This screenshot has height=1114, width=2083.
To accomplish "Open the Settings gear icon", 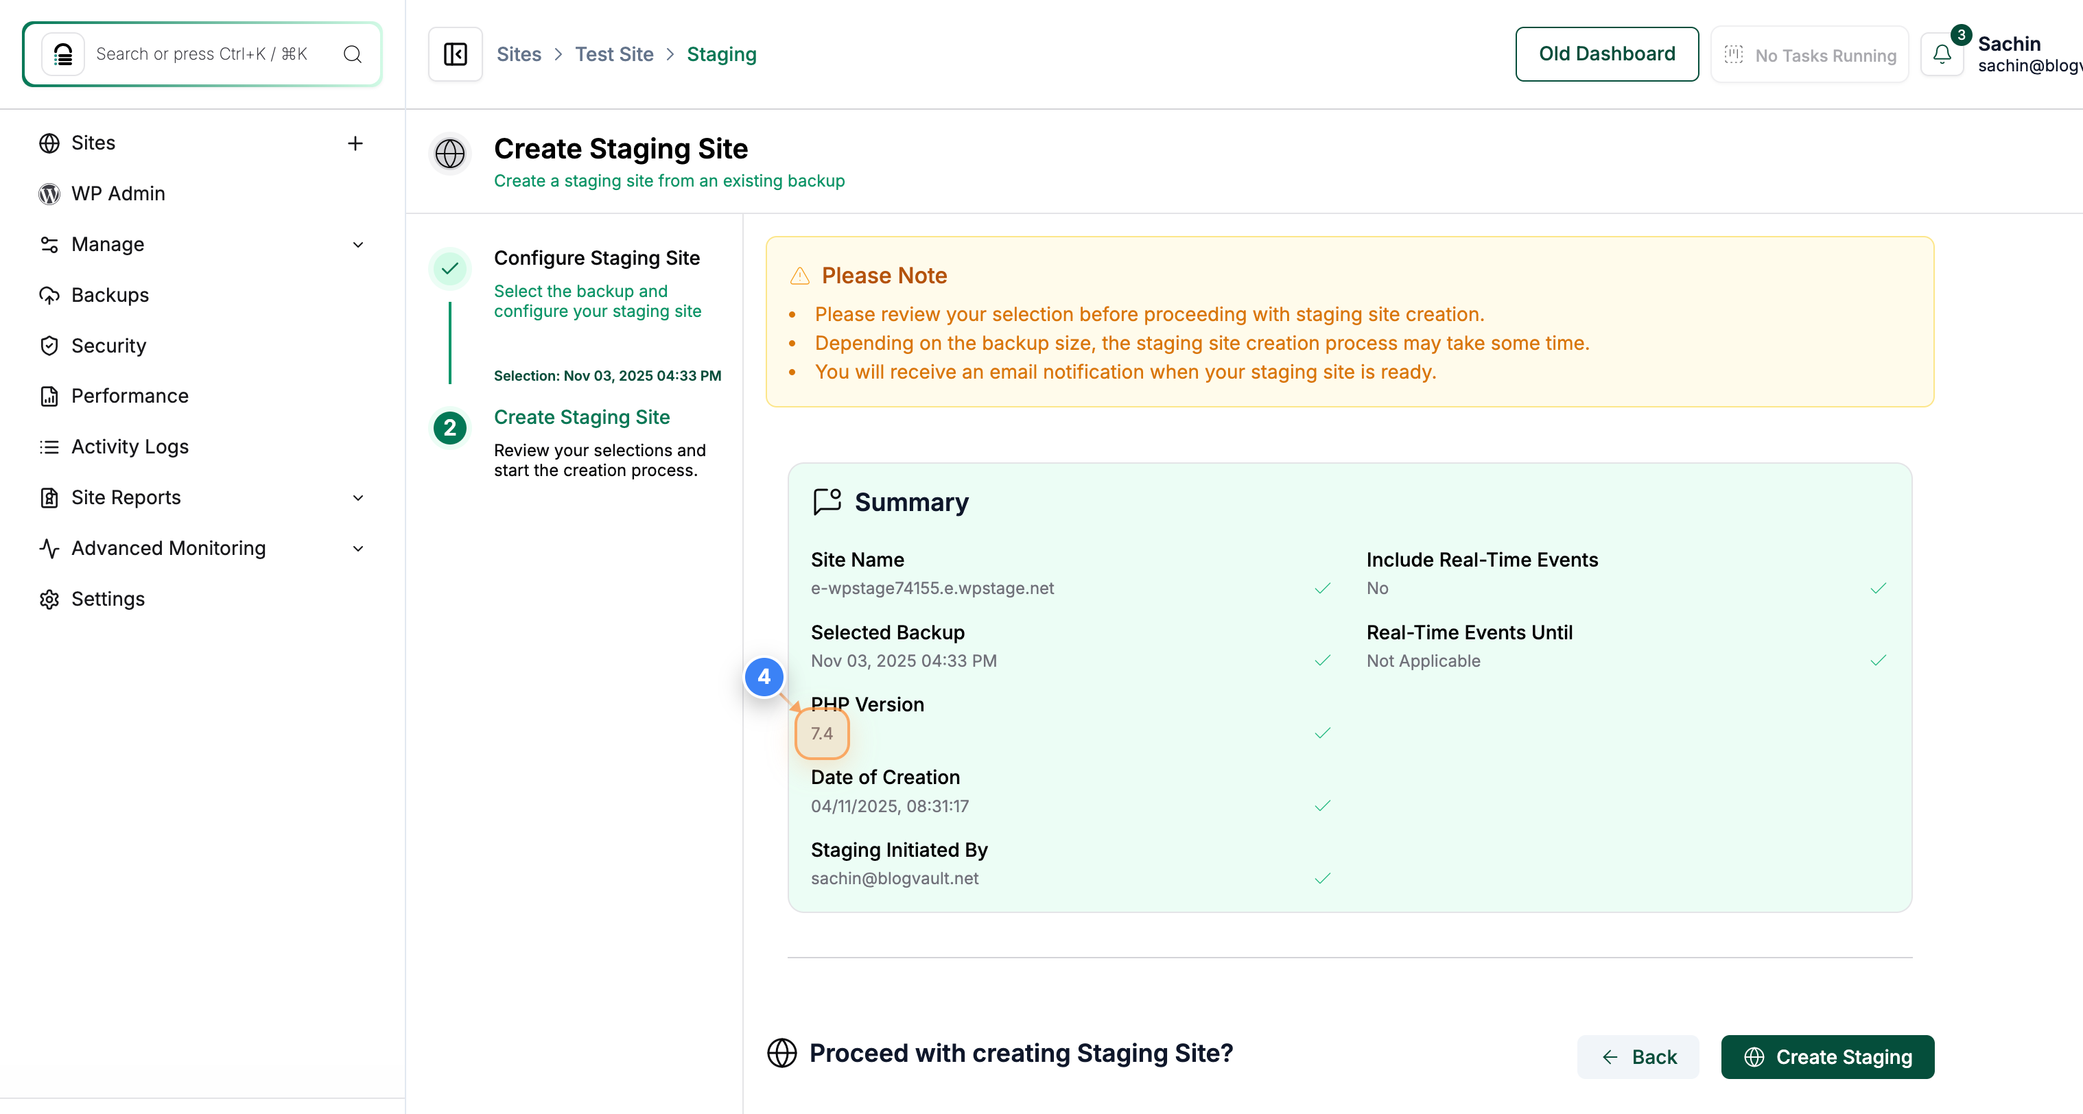I will [49, 599].
